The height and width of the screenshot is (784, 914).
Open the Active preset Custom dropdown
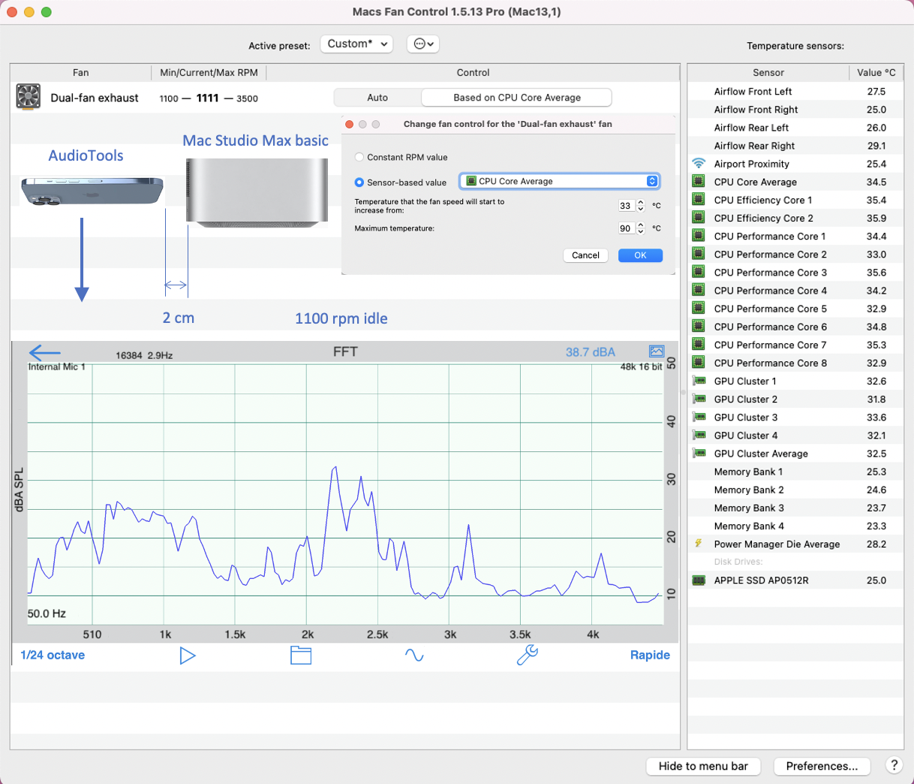pyautogui.click(x=356, y=44)
